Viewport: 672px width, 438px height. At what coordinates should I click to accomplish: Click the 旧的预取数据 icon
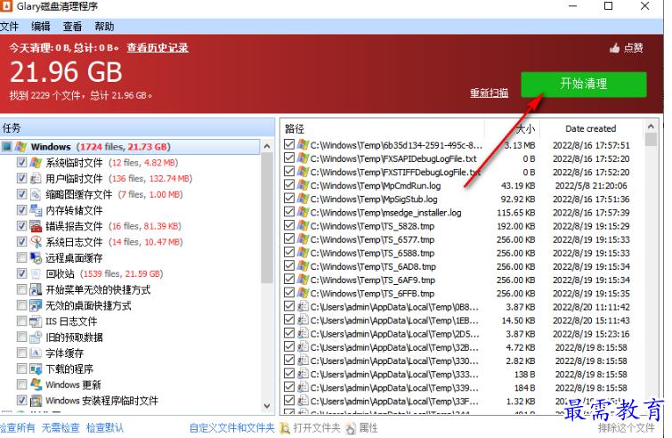(x=36, y=337)
